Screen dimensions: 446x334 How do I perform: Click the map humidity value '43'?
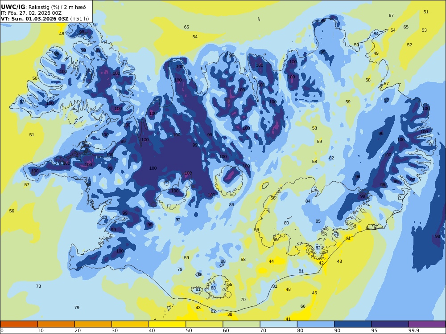pos(198,308)
